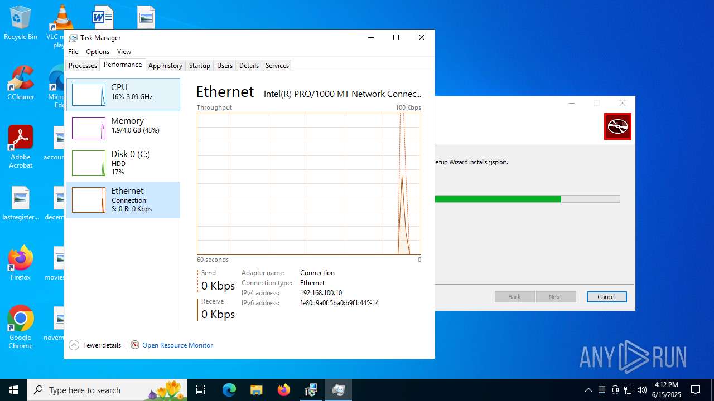
Task: Type in the taskbar search box
Action: tap(108, 390)
